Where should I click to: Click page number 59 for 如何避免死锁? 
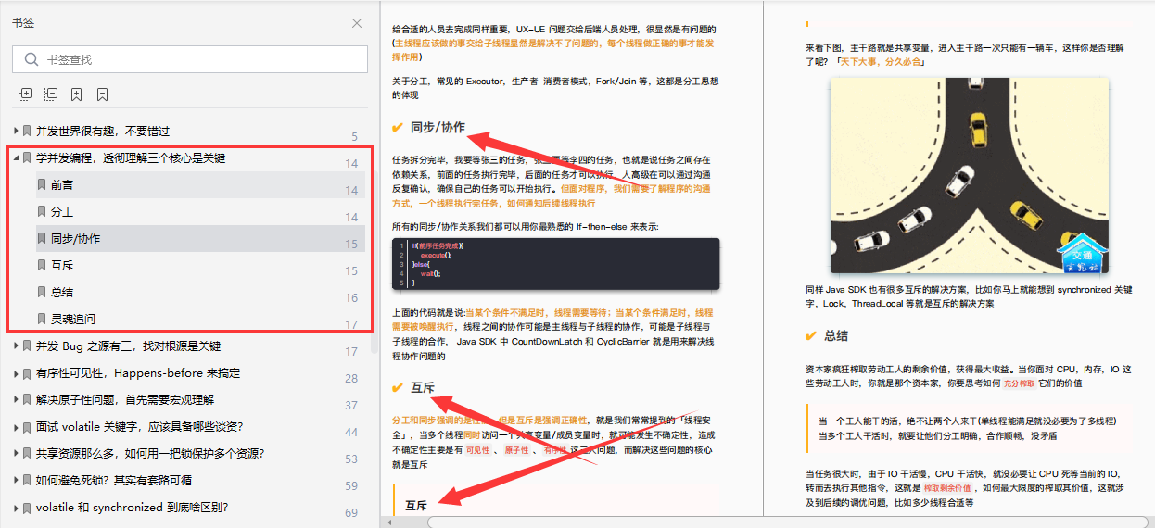pyautogui.click(x=351, y=486)
